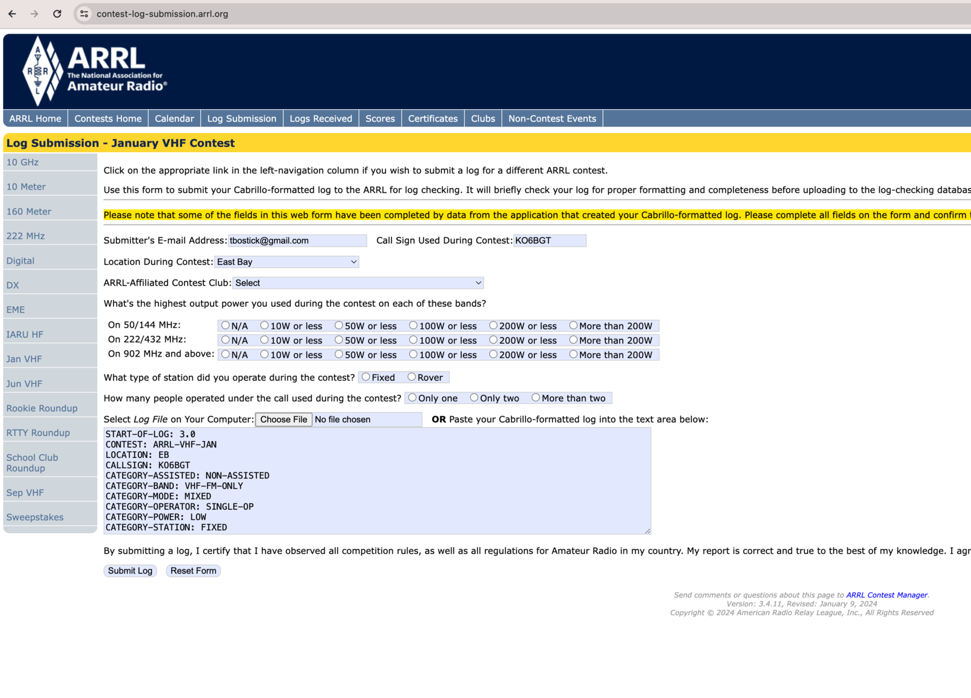Select 50W or less on 222/432 MHz
The width and height of the screenshot is (971, 698).
click(339, 340)
